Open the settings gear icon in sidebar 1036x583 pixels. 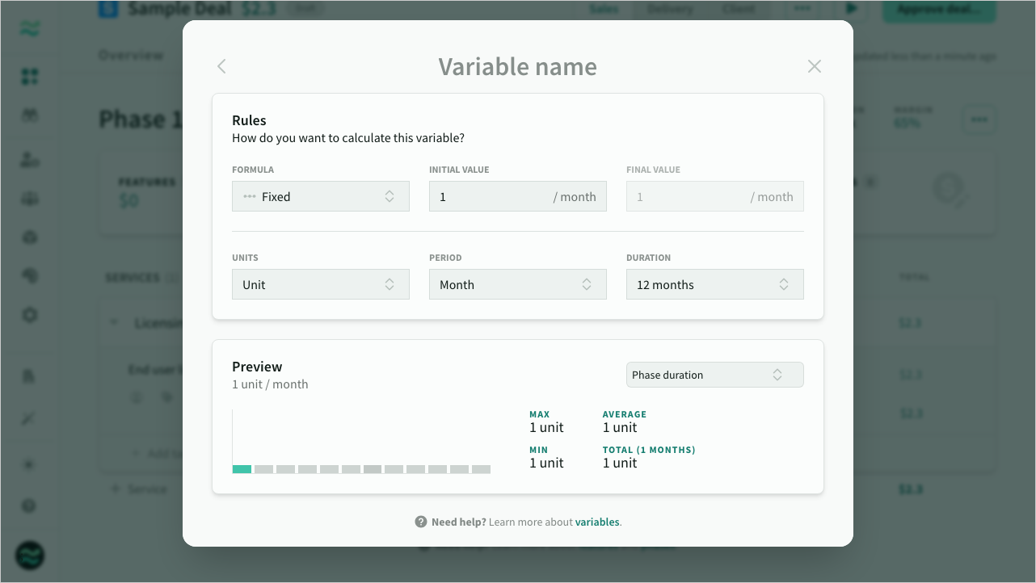[29, 314]
